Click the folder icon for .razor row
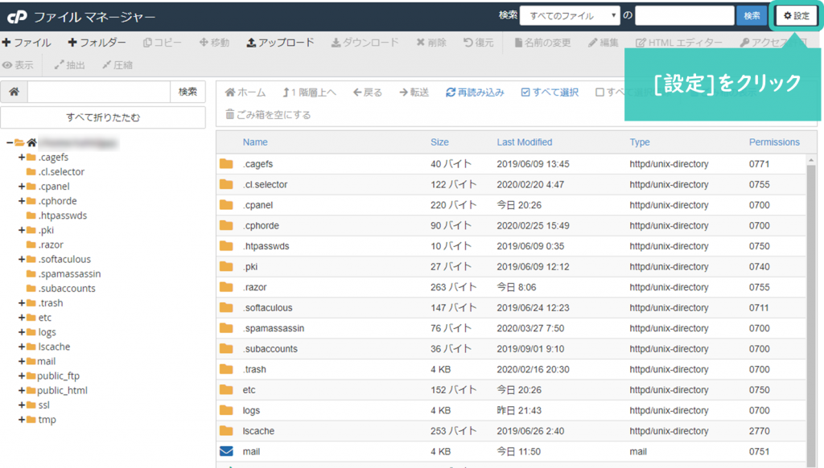This screenshot has height=468, width=824. [x=226, y=287]
